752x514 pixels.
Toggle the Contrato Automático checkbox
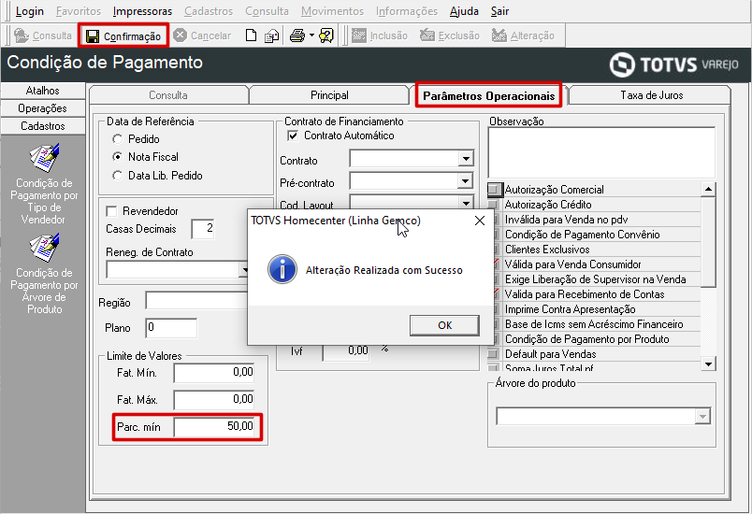pos(293,136)
